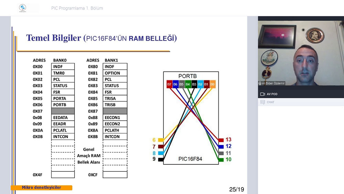344x194 pixels.
Task: Click the OPTION register cell
Action: pyautogui.click(x=115, y=73)
